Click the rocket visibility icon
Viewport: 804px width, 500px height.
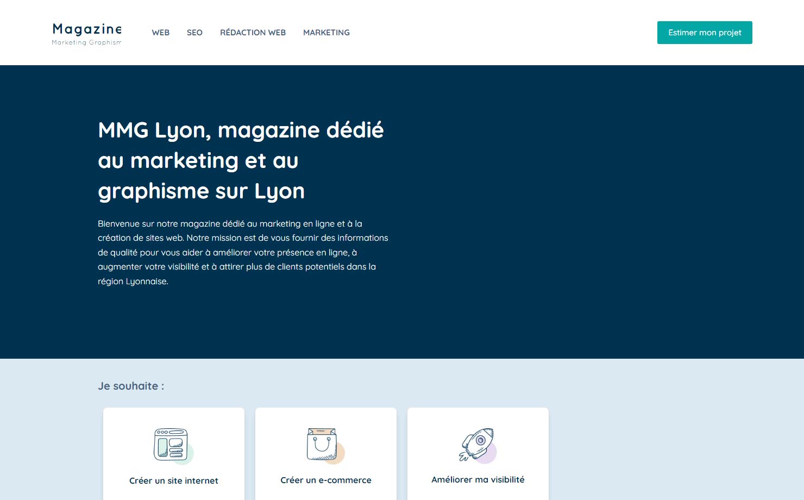(478, 446)
